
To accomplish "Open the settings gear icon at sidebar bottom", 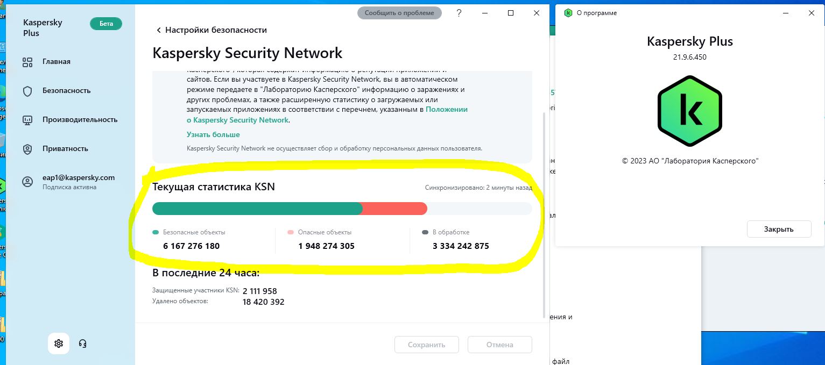I will (x=59, y=343).
